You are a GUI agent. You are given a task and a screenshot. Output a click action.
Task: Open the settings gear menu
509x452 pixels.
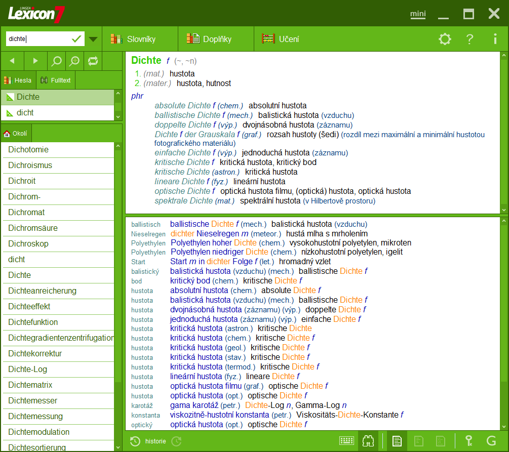click(445, 38)
